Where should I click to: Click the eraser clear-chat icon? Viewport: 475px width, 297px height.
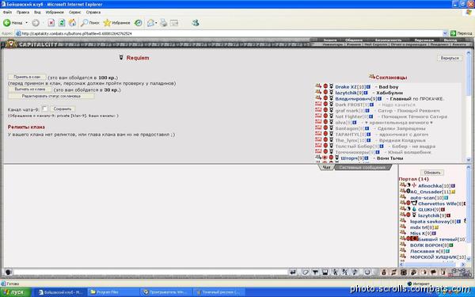click(305, 272)
